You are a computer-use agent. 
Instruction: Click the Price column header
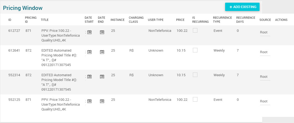pyautogui.click(x=180, y=20)
